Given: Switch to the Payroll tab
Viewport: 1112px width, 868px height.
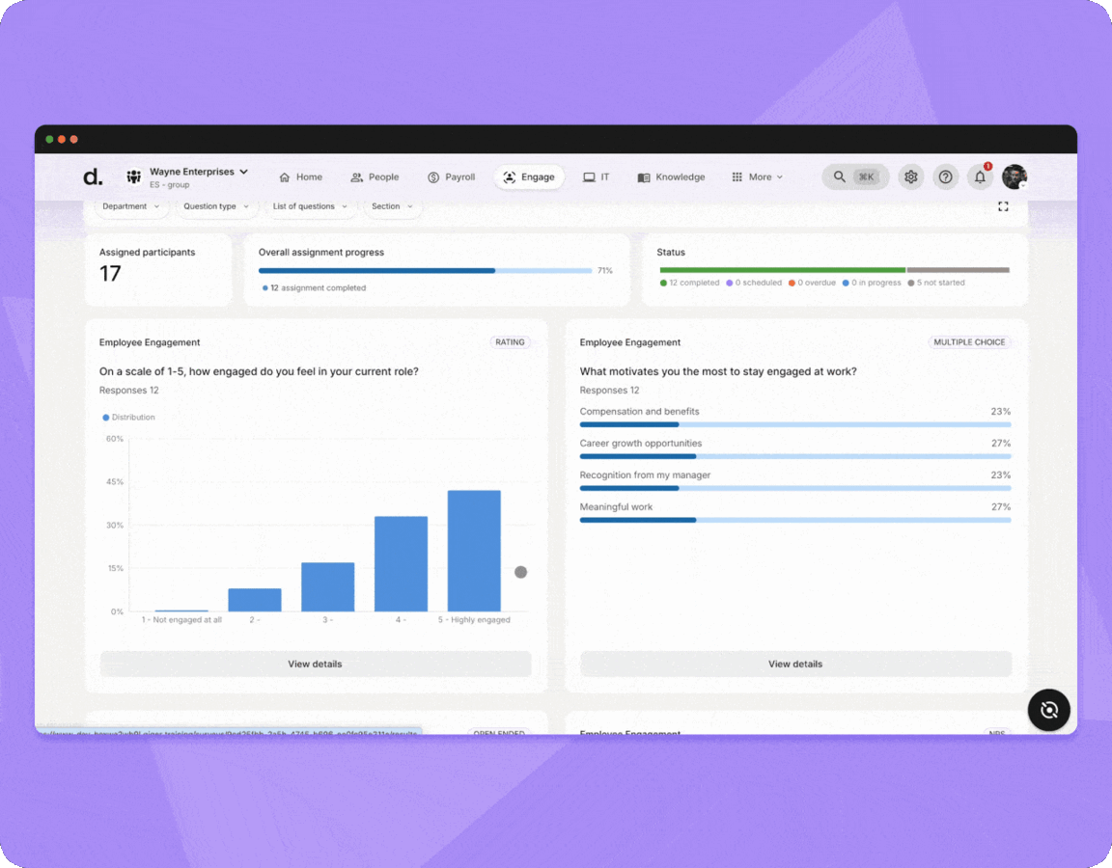Looking at the screenshot, I should (x=451, y=177).
